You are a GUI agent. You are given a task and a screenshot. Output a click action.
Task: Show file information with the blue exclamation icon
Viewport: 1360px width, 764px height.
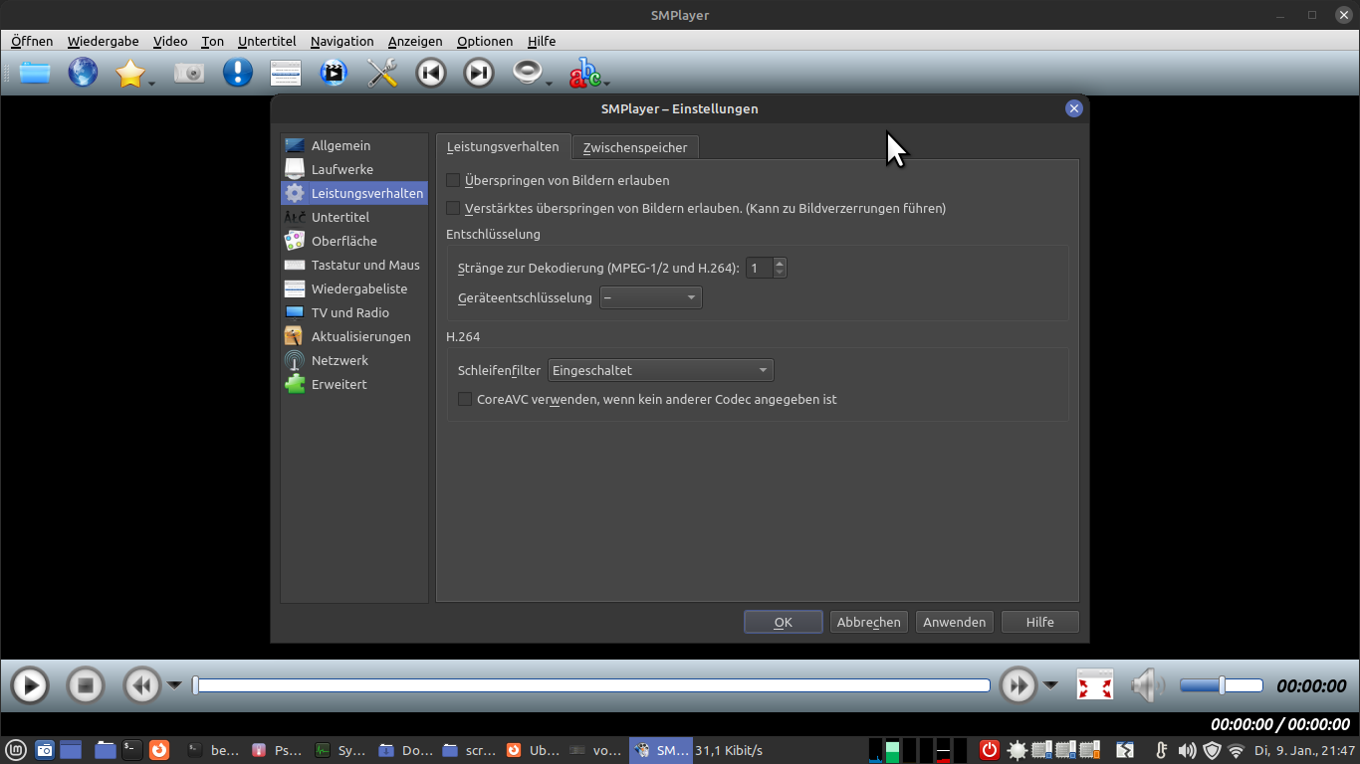click(x=237, y=73)
